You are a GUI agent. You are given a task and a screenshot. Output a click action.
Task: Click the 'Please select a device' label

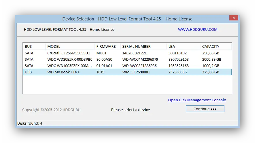point(130,110)
